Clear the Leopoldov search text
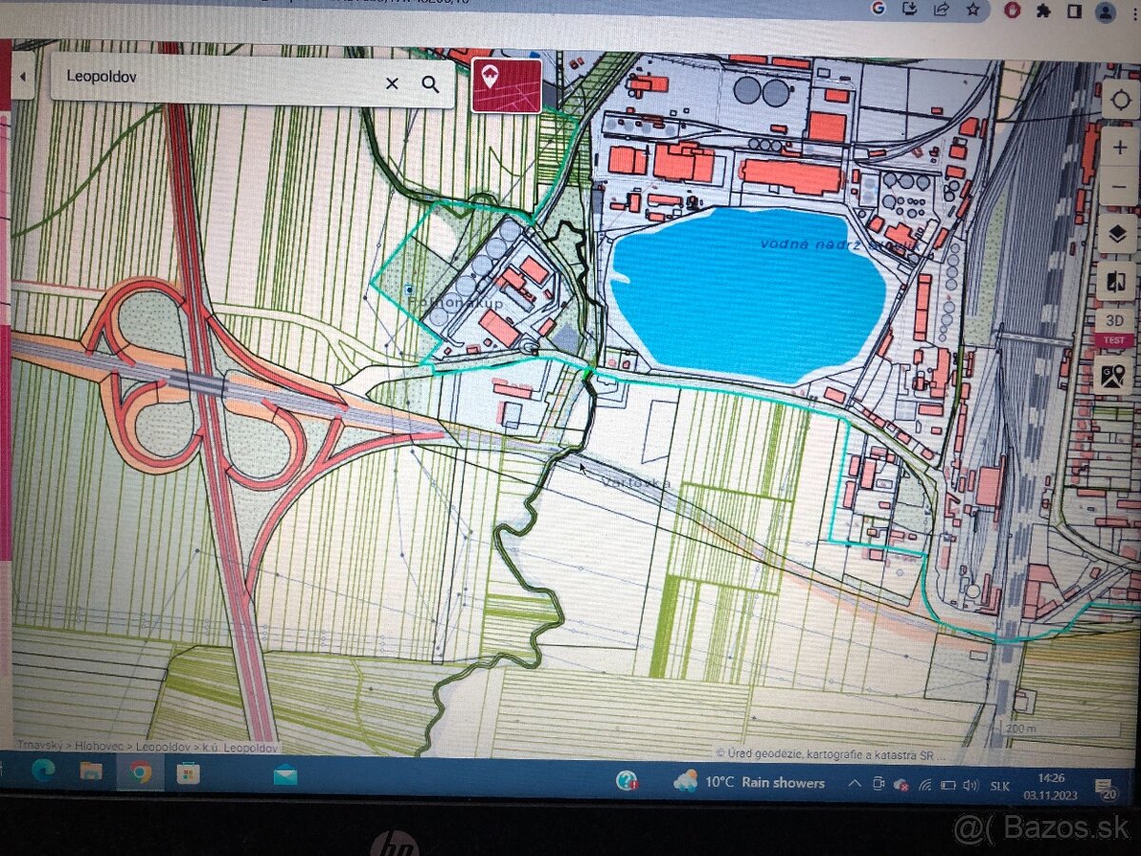Viewport: 1141px width, 856px height. (x=392, y=84)
